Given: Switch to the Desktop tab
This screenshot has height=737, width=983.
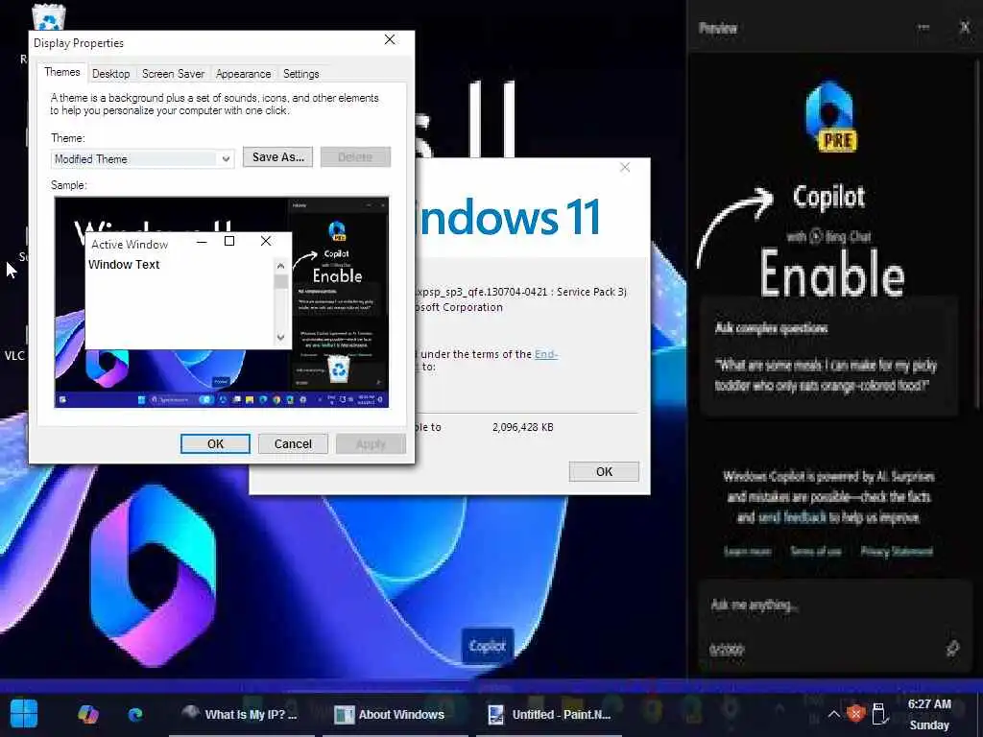Looking at the screenshot, I should [x=111, y=74].
